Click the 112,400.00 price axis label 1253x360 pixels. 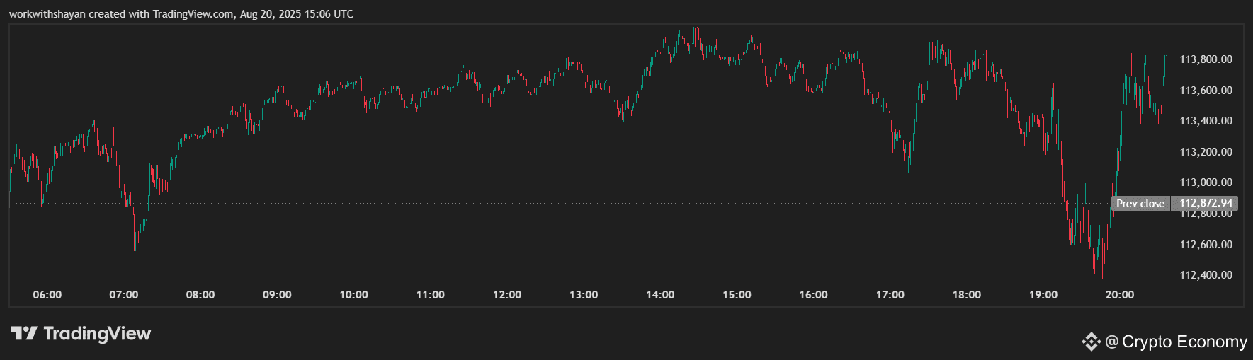point(1206,275)
